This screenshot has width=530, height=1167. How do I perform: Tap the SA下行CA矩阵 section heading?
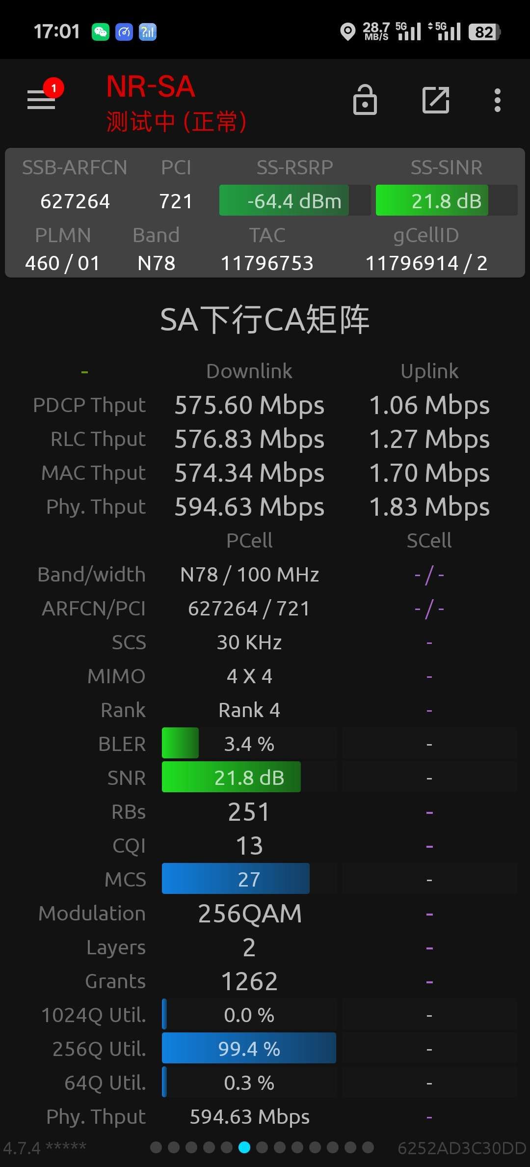point(265,320)
